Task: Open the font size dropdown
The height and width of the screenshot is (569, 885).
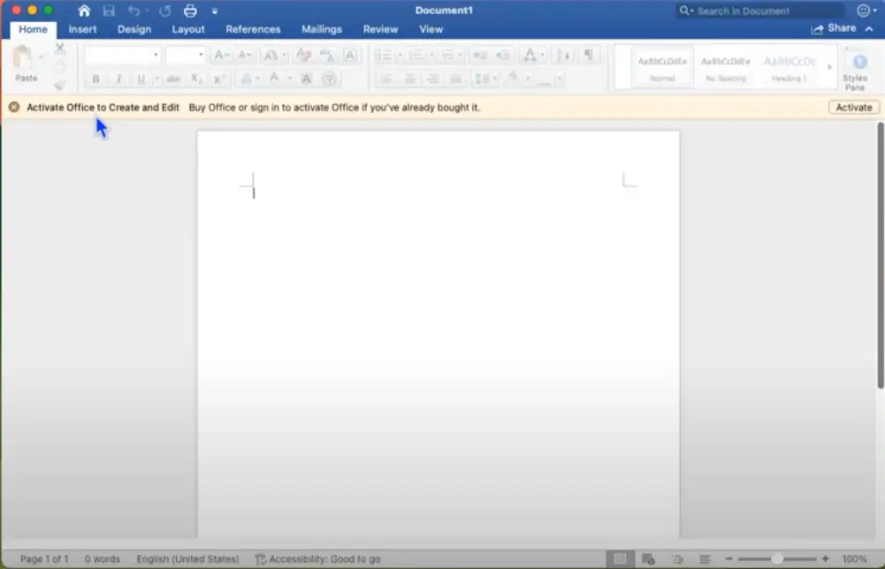Action: point(201,55)
